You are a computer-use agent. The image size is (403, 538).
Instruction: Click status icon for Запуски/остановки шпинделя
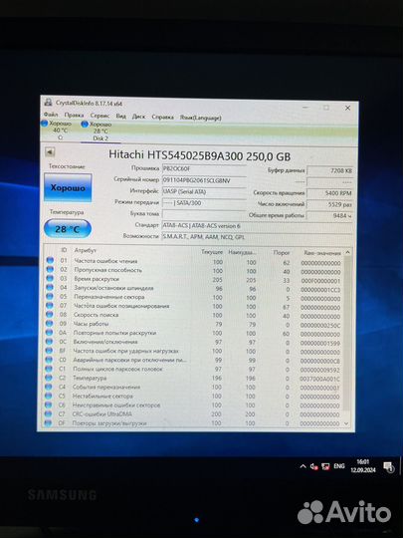click(50, 287)
